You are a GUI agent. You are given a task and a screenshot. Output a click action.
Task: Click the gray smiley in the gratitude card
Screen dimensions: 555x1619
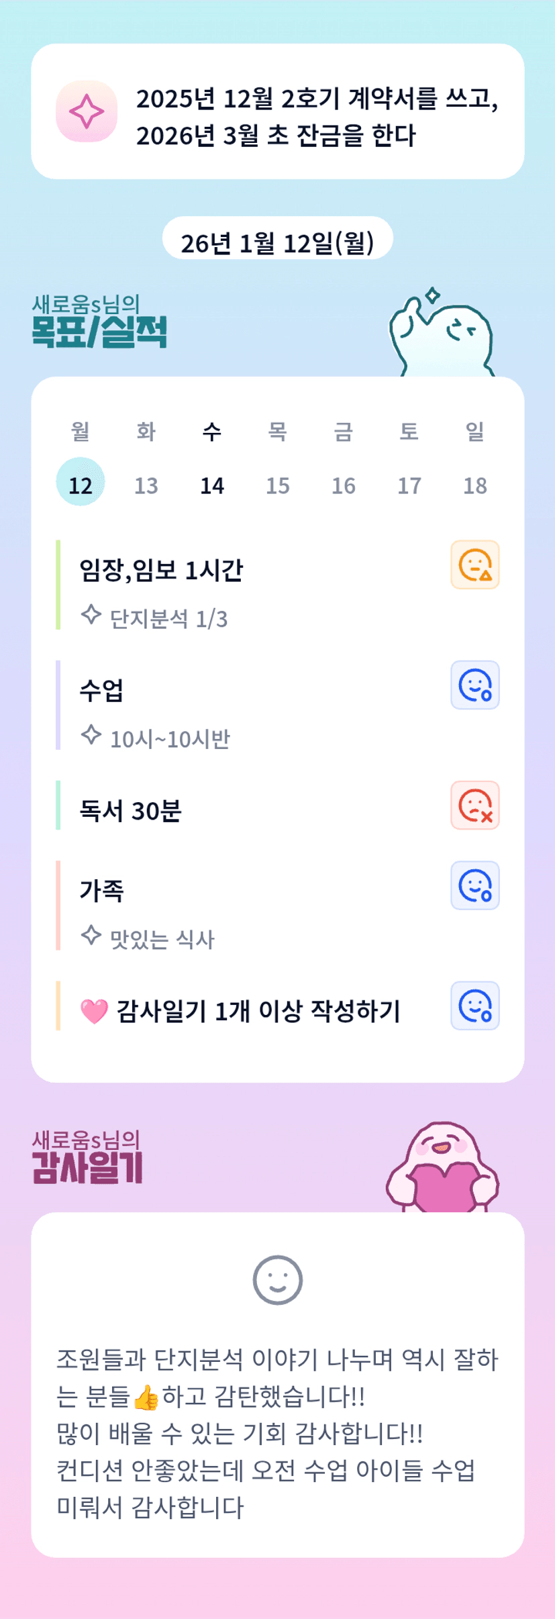(x=277, y=1279)
